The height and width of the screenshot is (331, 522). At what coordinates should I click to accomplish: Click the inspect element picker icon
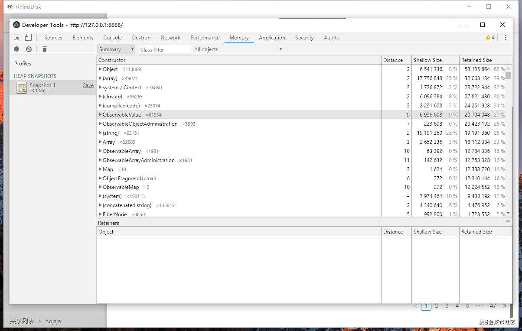pyautogui.click(x=17, y=38)
